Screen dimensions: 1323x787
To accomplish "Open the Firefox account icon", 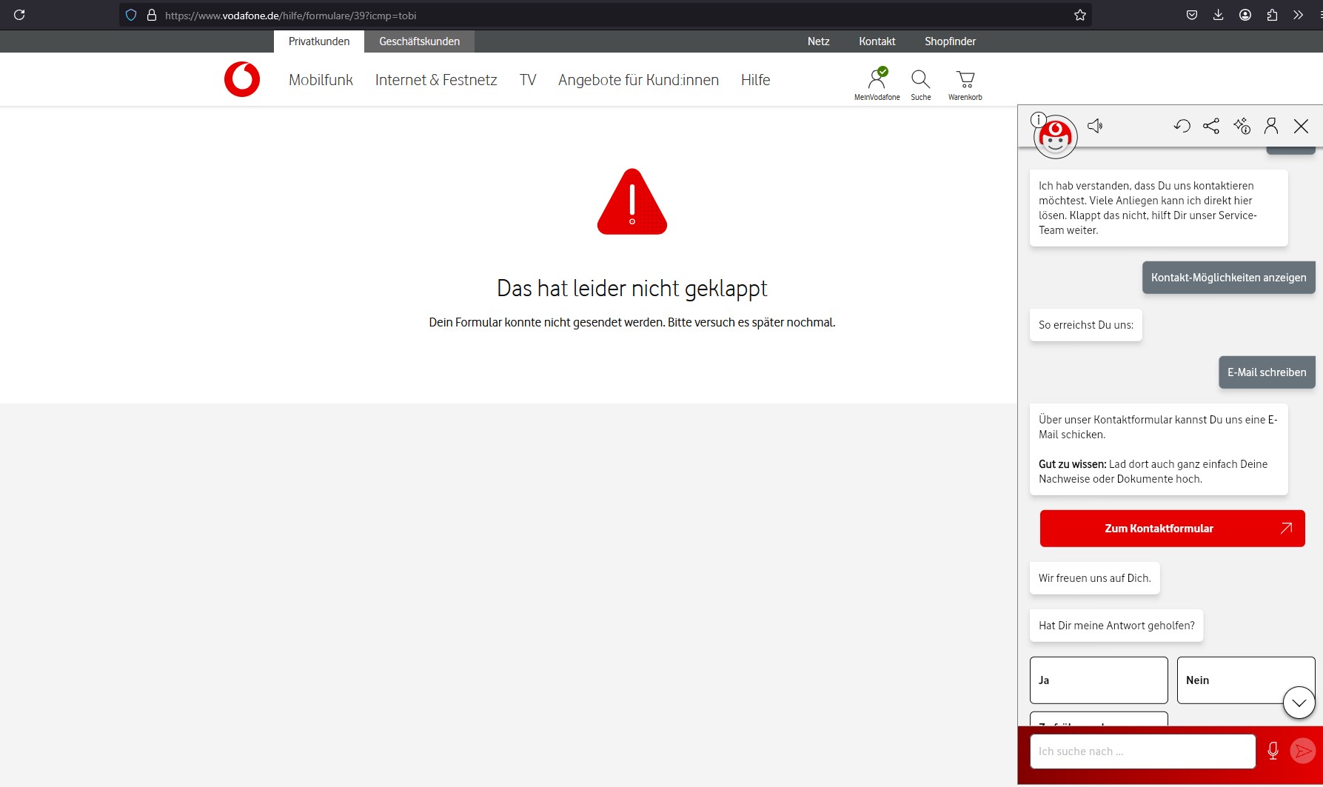I will tap(1245, 15).
